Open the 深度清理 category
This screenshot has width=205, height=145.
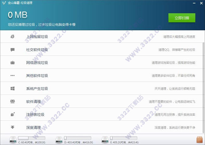(102, 127)
